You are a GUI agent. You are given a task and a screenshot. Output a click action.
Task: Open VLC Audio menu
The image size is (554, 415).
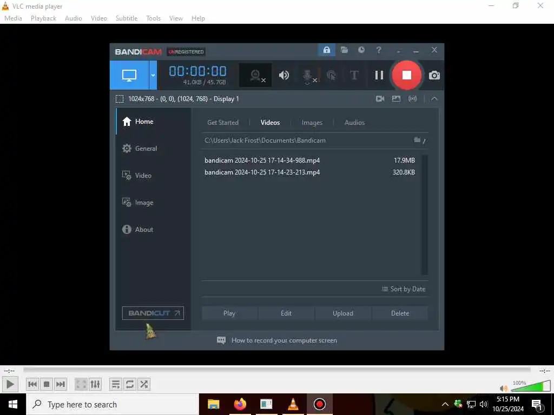(x=74, y=18)
